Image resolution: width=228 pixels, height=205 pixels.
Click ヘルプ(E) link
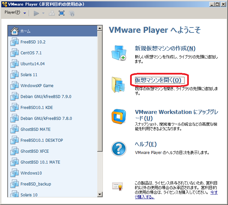click(x=146, y=144)
